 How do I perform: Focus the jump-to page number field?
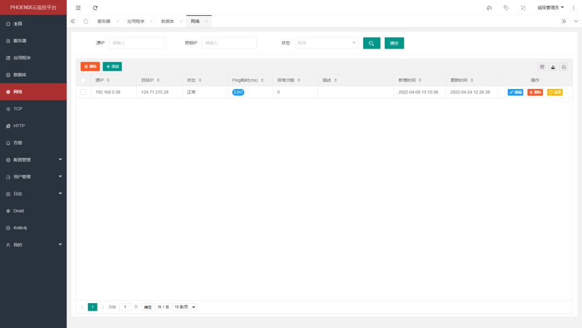pyautogui.click(x=125, y=307)
